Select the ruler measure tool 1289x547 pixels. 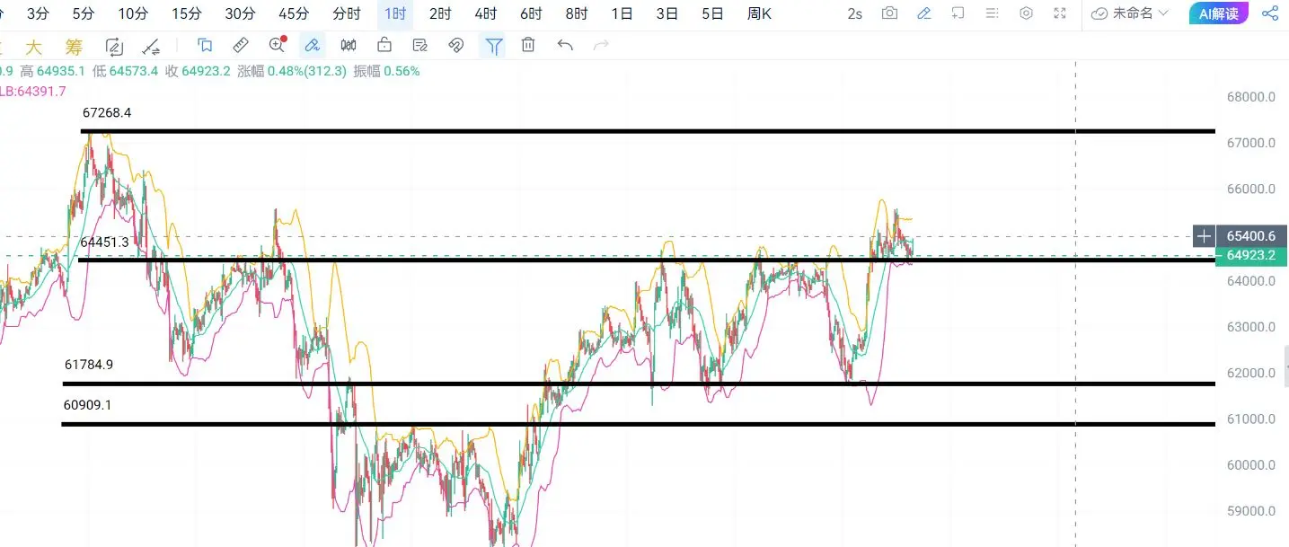coord(241,45)
